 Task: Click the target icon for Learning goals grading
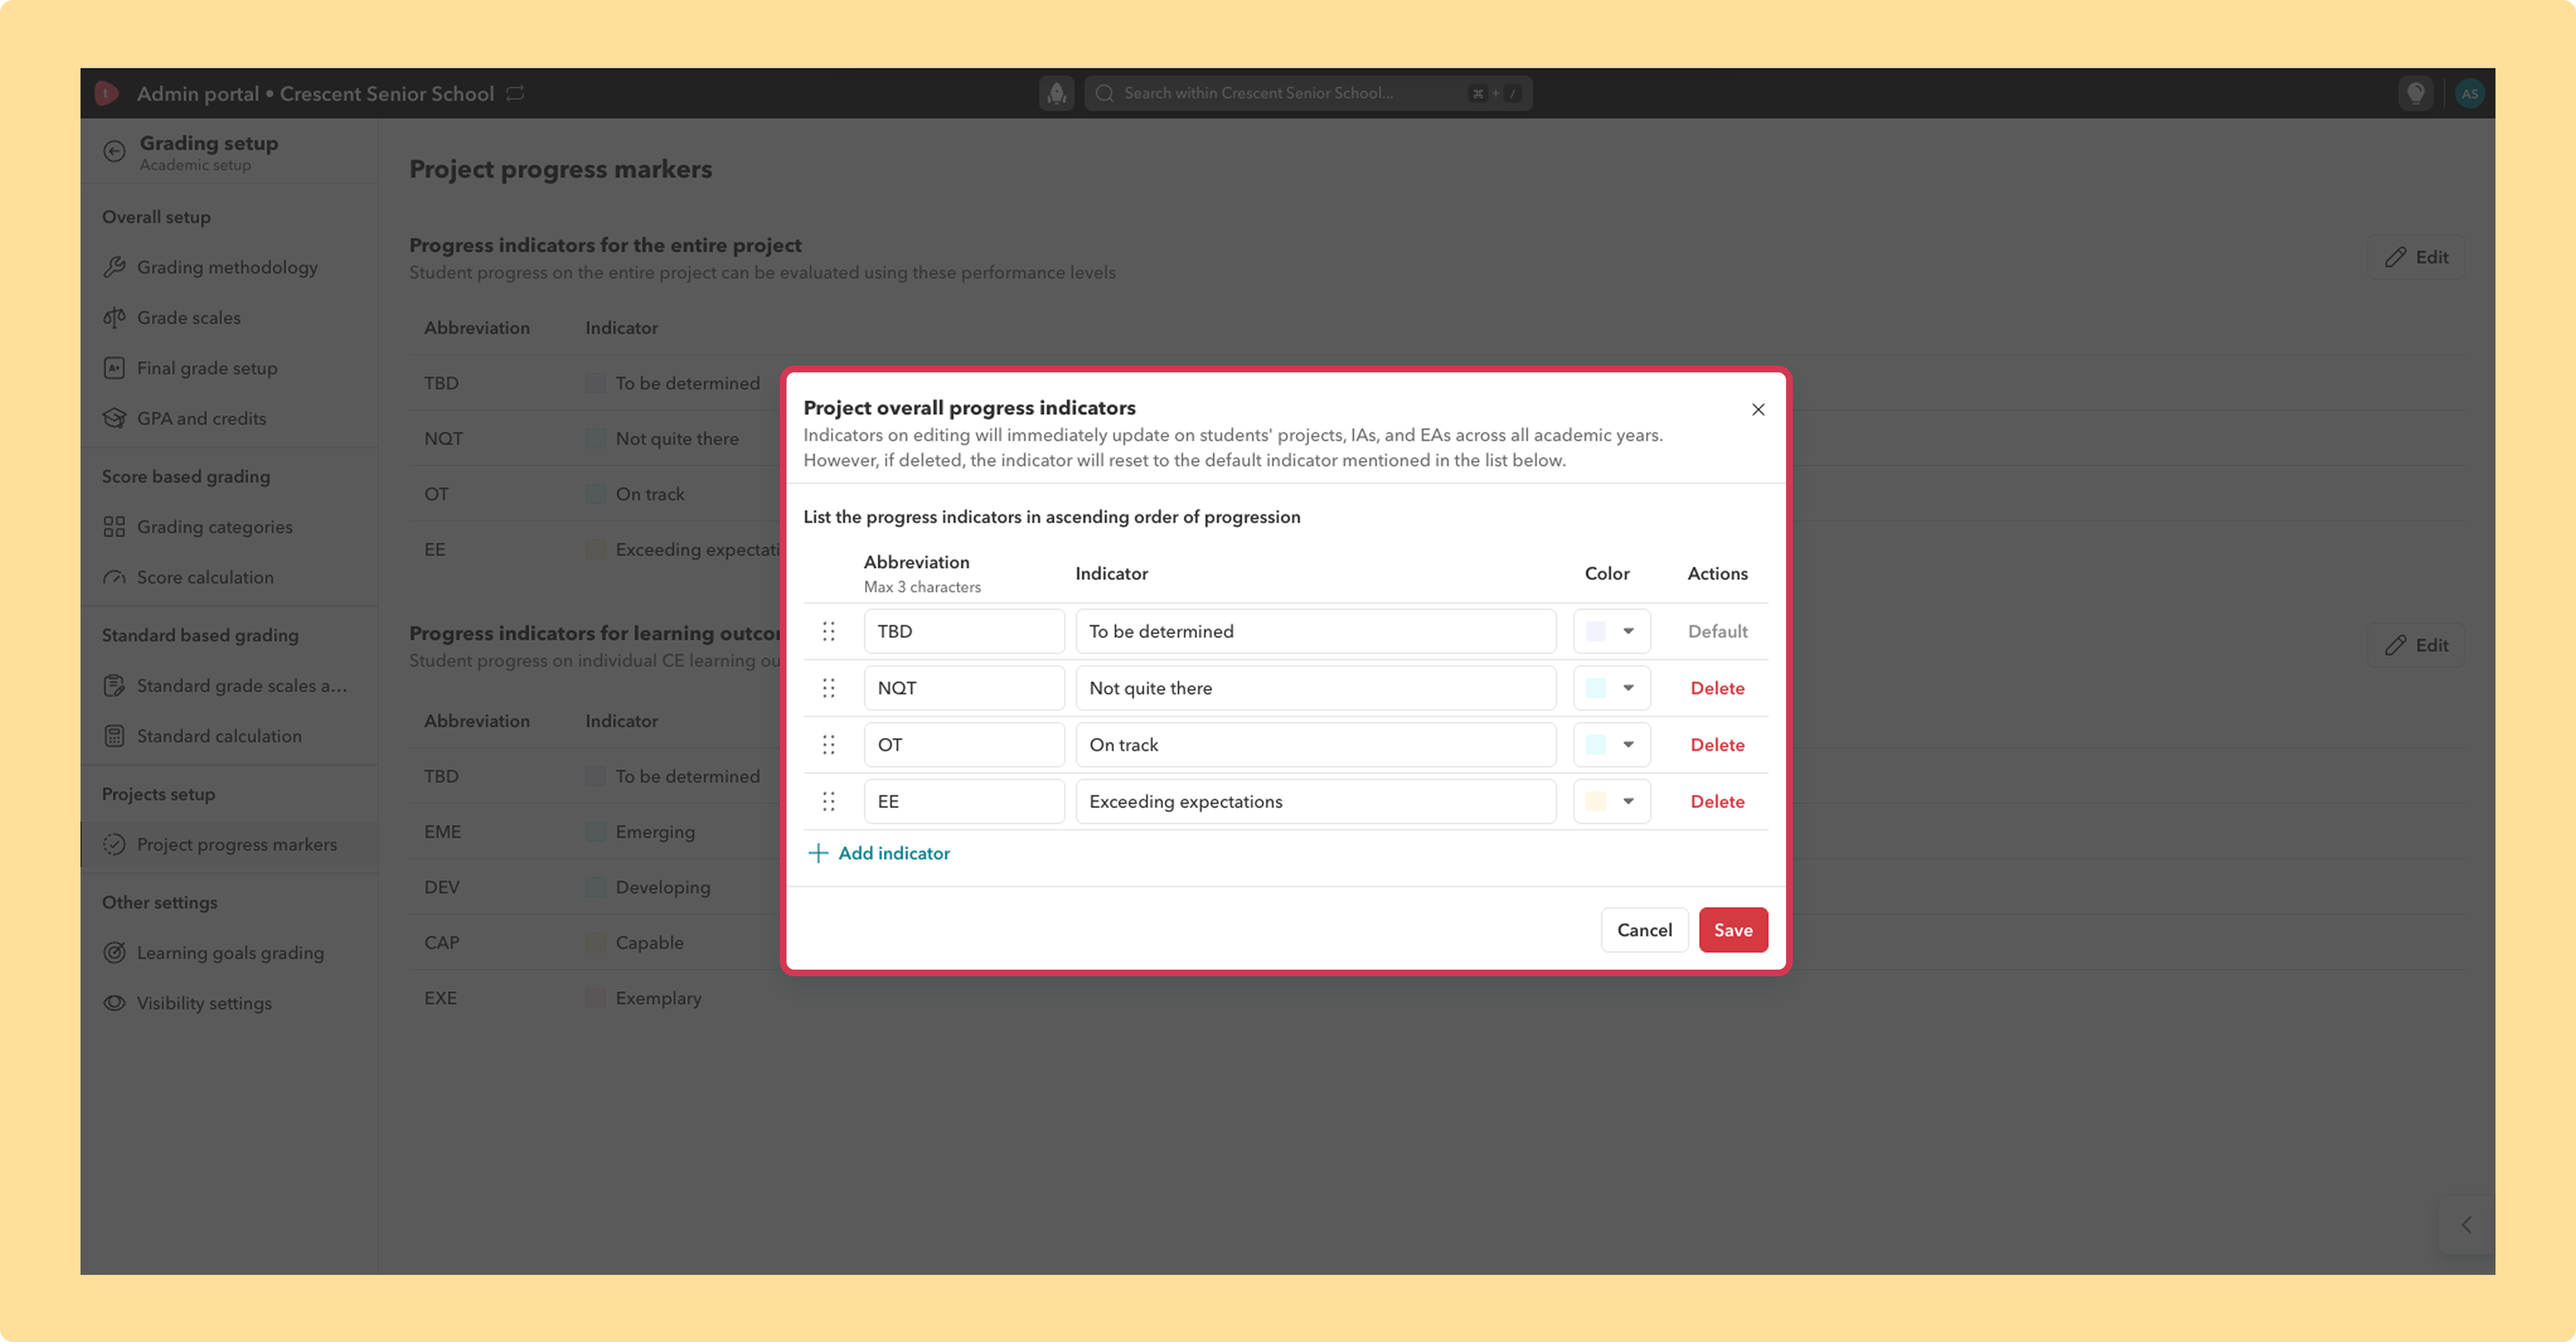click(114, 952)
